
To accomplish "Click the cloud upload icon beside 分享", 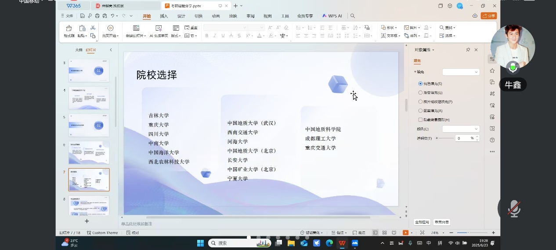I will pos(475,16).
